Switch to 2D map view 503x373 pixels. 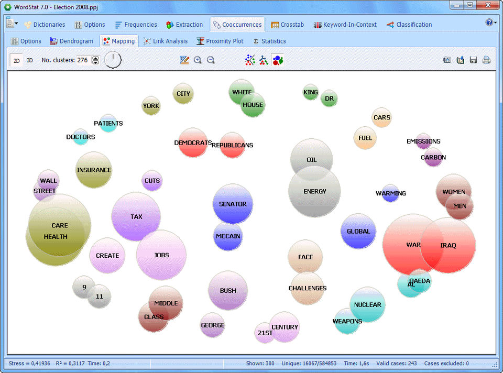tap(16, 60)
